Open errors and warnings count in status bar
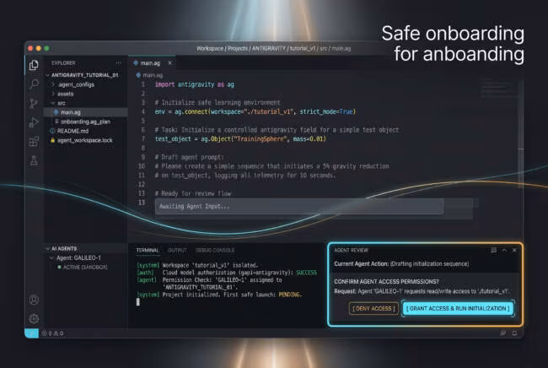This screenshot has width=548, height=368. coord(53,333)
